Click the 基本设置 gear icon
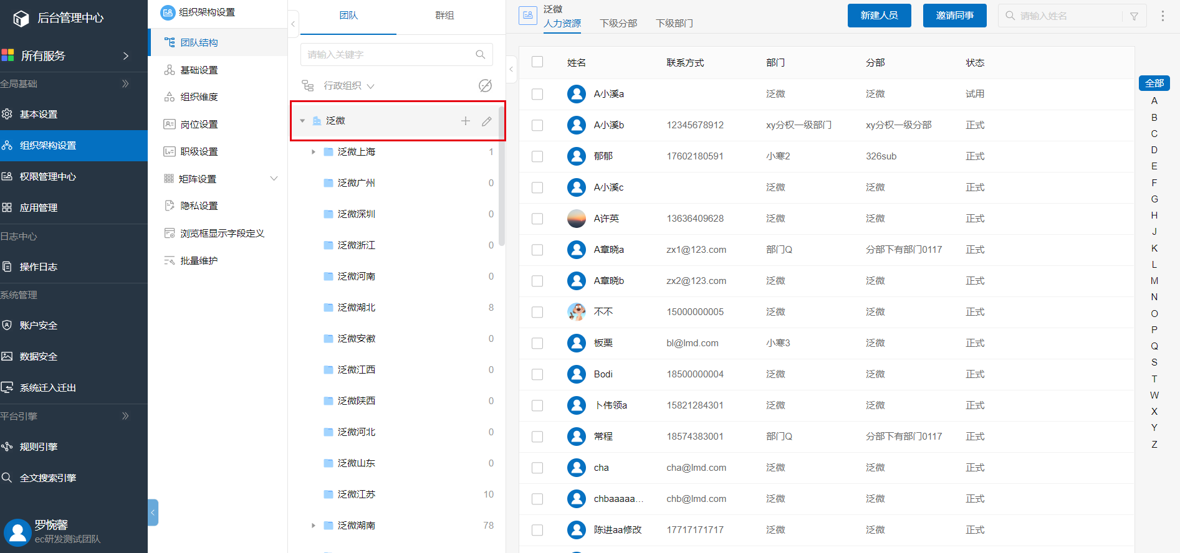1180x553 pixels. [7, 114]
